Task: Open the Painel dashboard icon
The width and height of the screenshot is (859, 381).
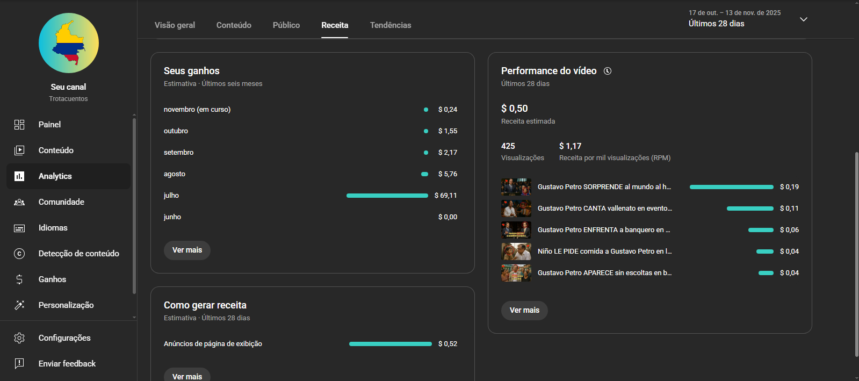Action: (x=19, y=125)
